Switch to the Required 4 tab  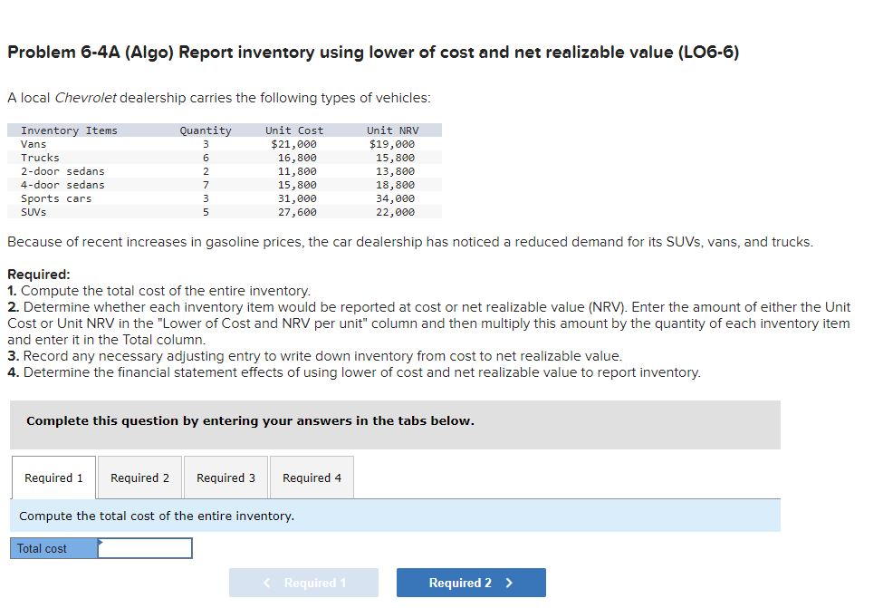311,478
